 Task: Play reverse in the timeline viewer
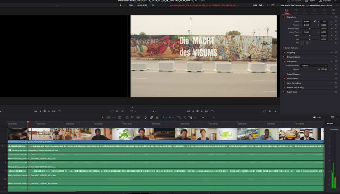[193, 111]
